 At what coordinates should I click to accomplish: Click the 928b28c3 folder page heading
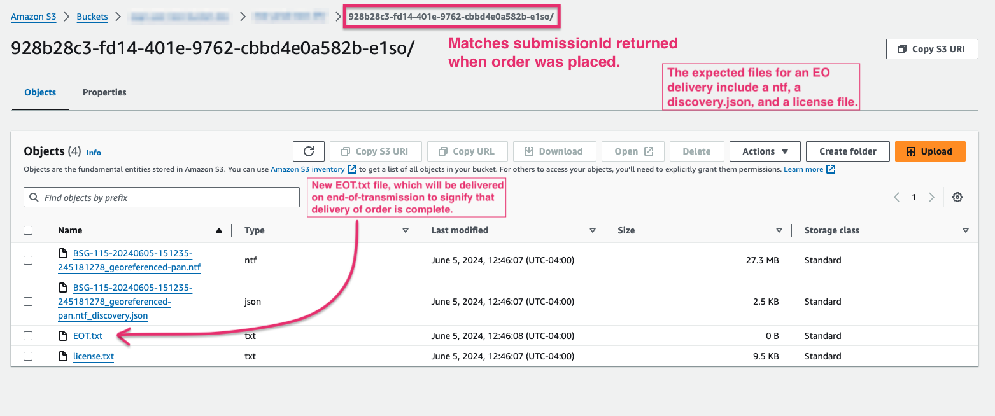click(x=213, y=48)
